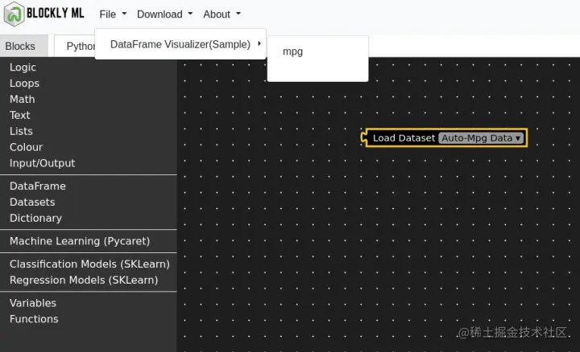
Task: Open the Auto-Mpg Data dropdown
Action: 481,138
